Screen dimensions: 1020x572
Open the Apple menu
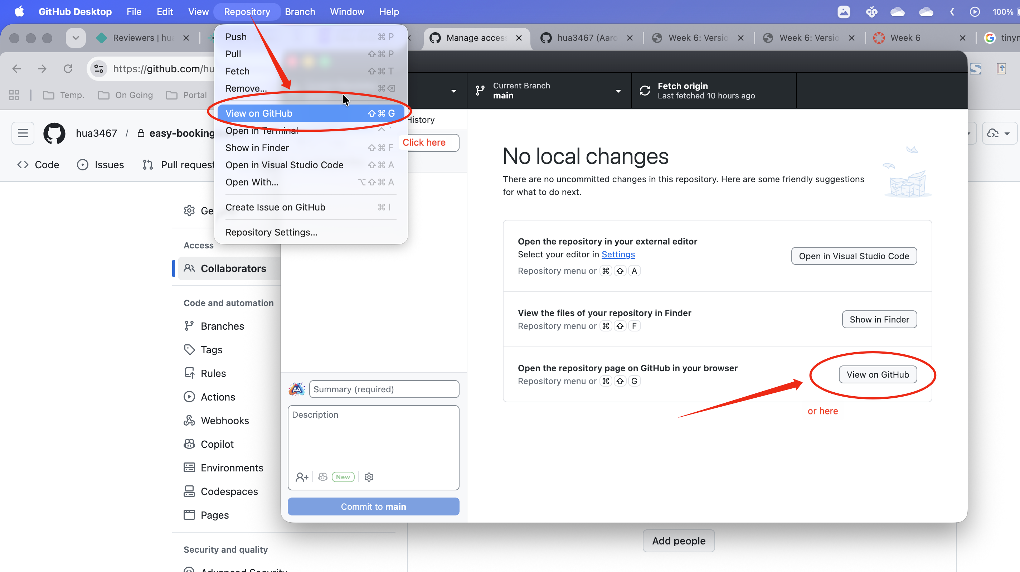19,11
